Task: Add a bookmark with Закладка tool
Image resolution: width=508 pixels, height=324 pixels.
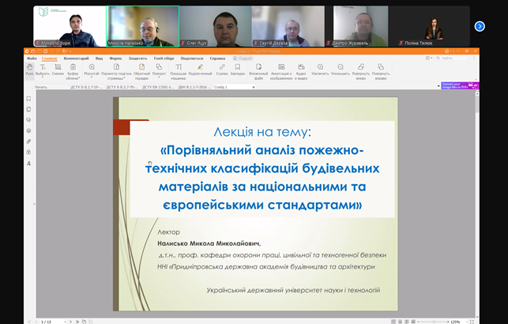Action: (238, 69)
